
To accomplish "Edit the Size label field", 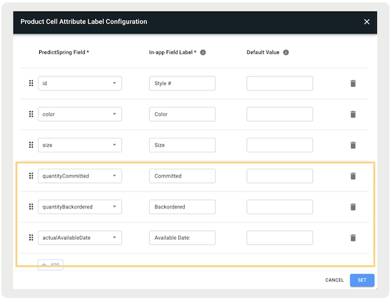I will 182,145.
